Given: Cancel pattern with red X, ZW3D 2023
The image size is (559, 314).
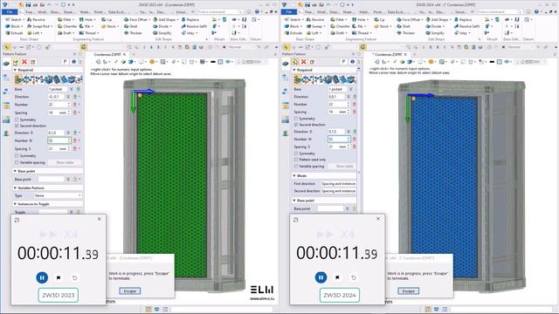Looking at the screenshot, I should [x=24, y=62].
